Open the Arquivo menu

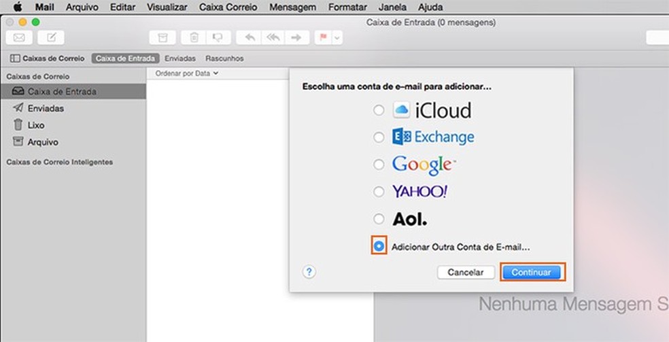click(x=82, y=7)
